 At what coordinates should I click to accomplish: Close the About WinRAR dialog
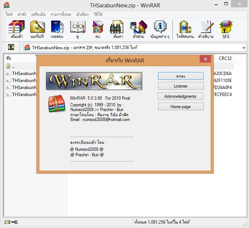tap(205, 59)
